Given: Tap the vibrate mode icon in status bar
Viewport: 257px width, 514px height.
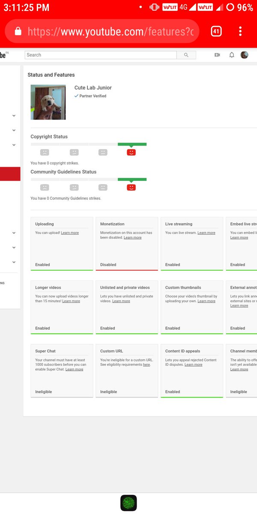Looking at the screenshot, I should point(154,7).
